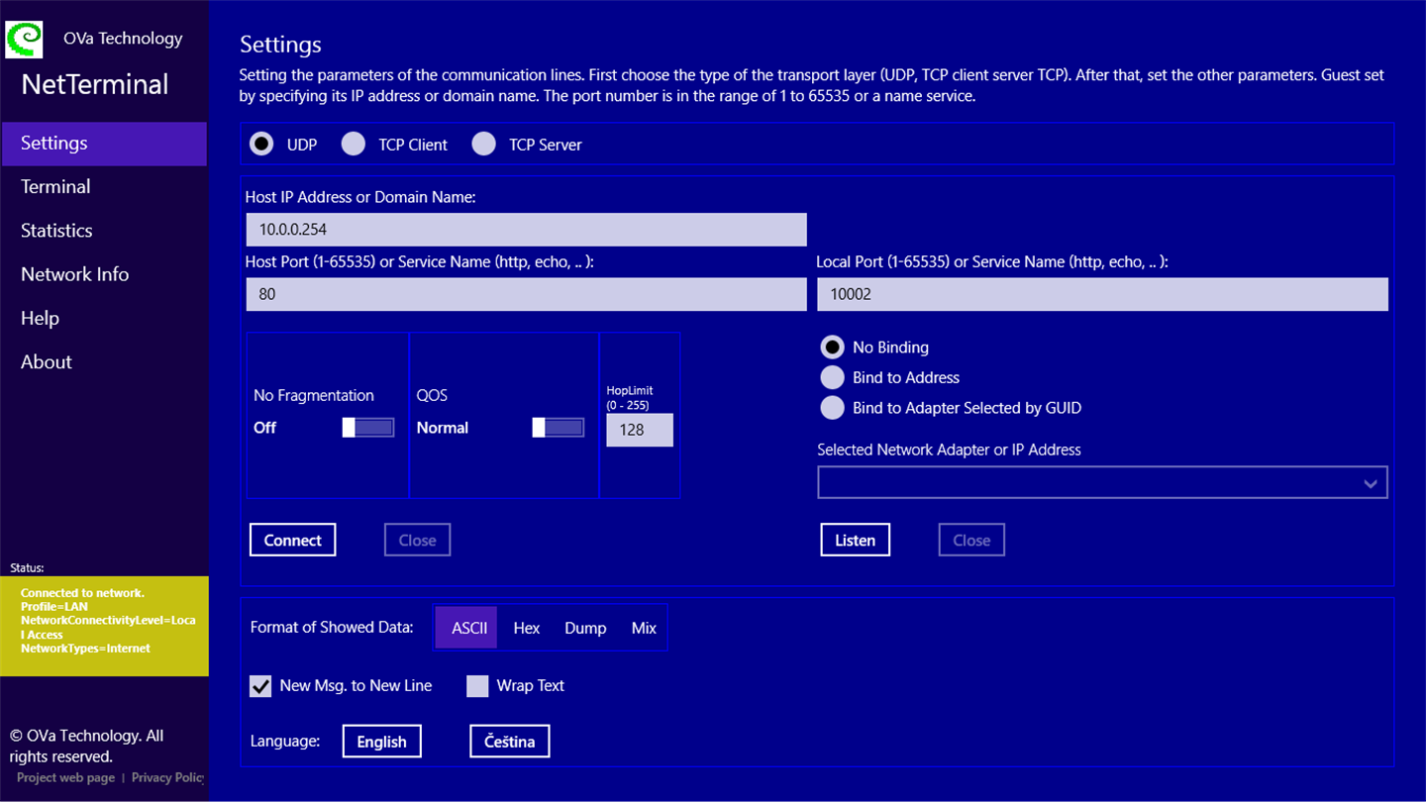Choose the Bind to Address option
Screen dimensions: 1426x802
tap(833, 377)
